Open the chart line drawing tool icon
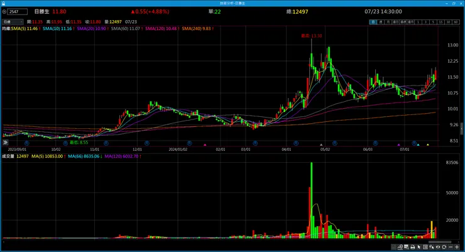Image resolution: width=465 pixels, height=252 pixels. 400,247
